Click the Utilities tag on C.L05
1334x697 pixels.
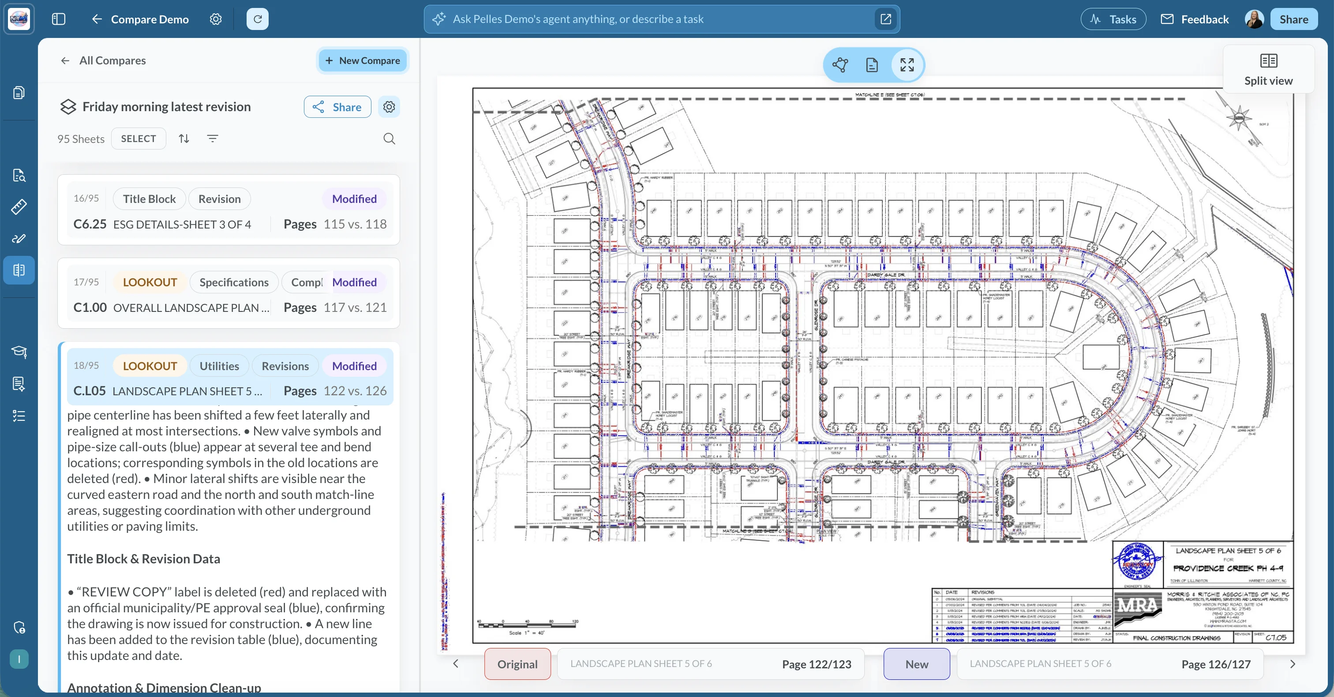(x=220, y=366)
